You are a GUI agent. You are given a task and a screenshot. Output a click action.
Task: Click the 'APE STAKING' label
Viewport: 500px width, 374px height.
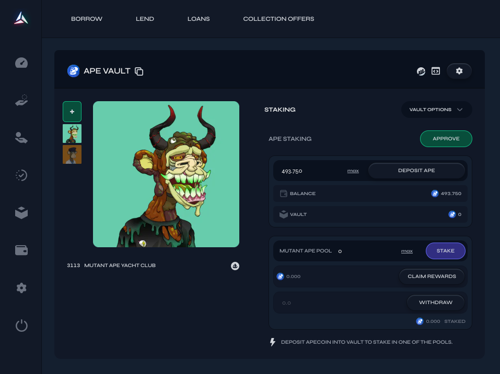coord(290,139)
